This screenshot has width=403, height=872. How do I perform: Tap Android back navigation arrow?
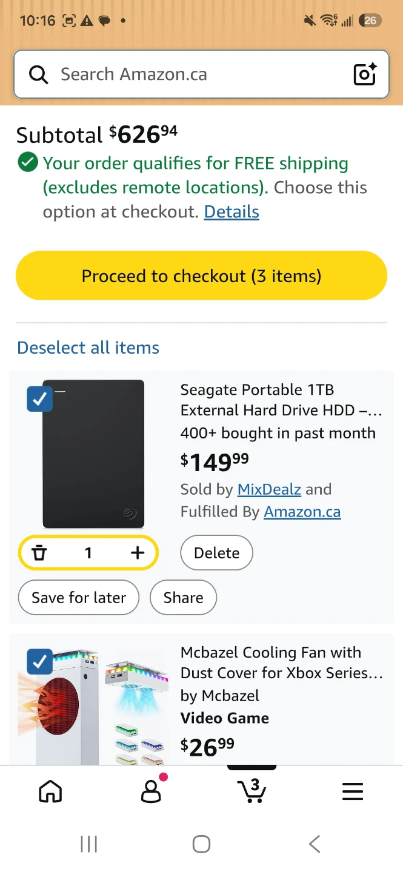coord(314,844)
